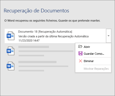This screenshot has height=96, width=115.
Task: Choose Guardar Como... from the menu
Action: (93, 54)
